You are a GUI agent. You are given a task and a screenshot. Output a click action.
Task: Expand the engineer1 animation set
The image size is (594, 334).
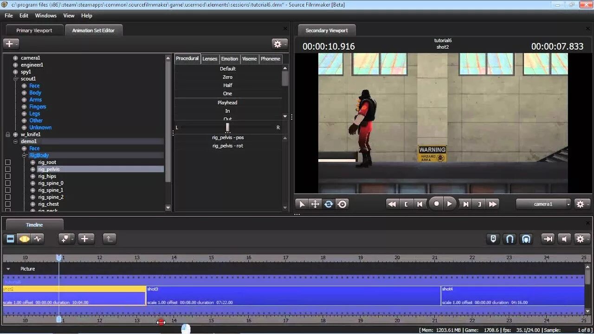click(x=15, y=65)
